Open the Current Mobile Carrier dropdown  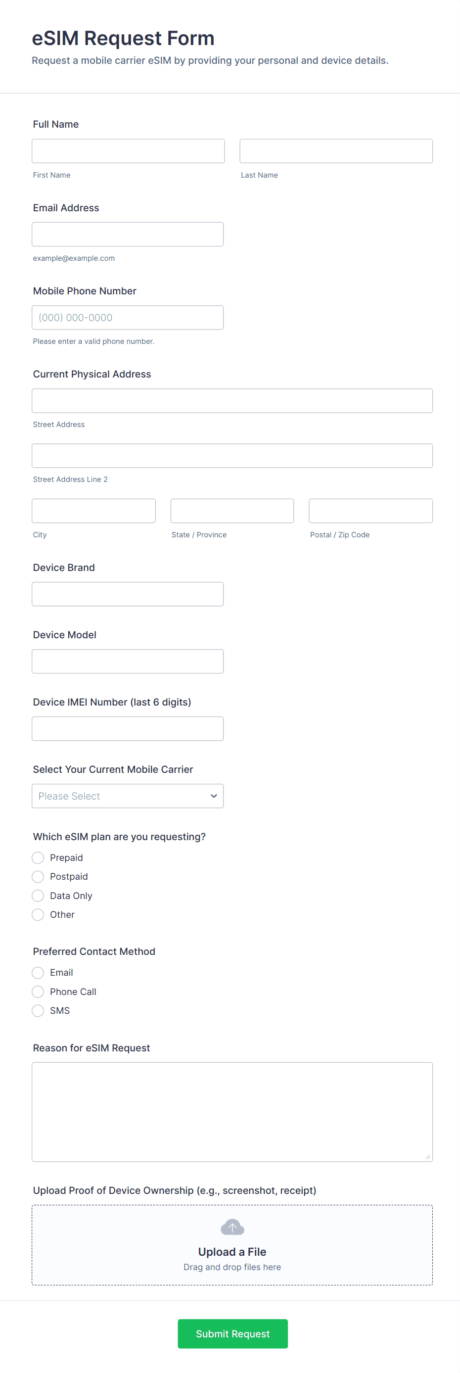point(128,796)
